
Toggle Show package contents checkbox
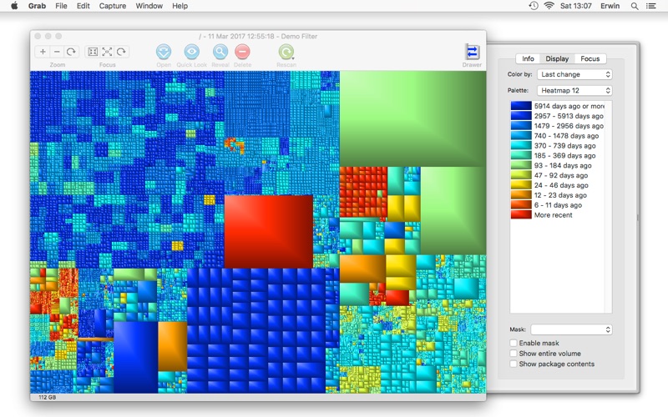click(514, 364)
